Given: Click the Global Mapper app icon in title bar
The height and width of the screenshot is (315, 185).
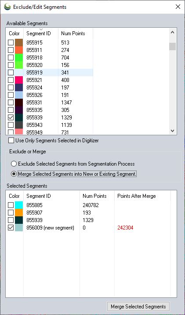Looking at the screenshot, I should coord(7,7).
